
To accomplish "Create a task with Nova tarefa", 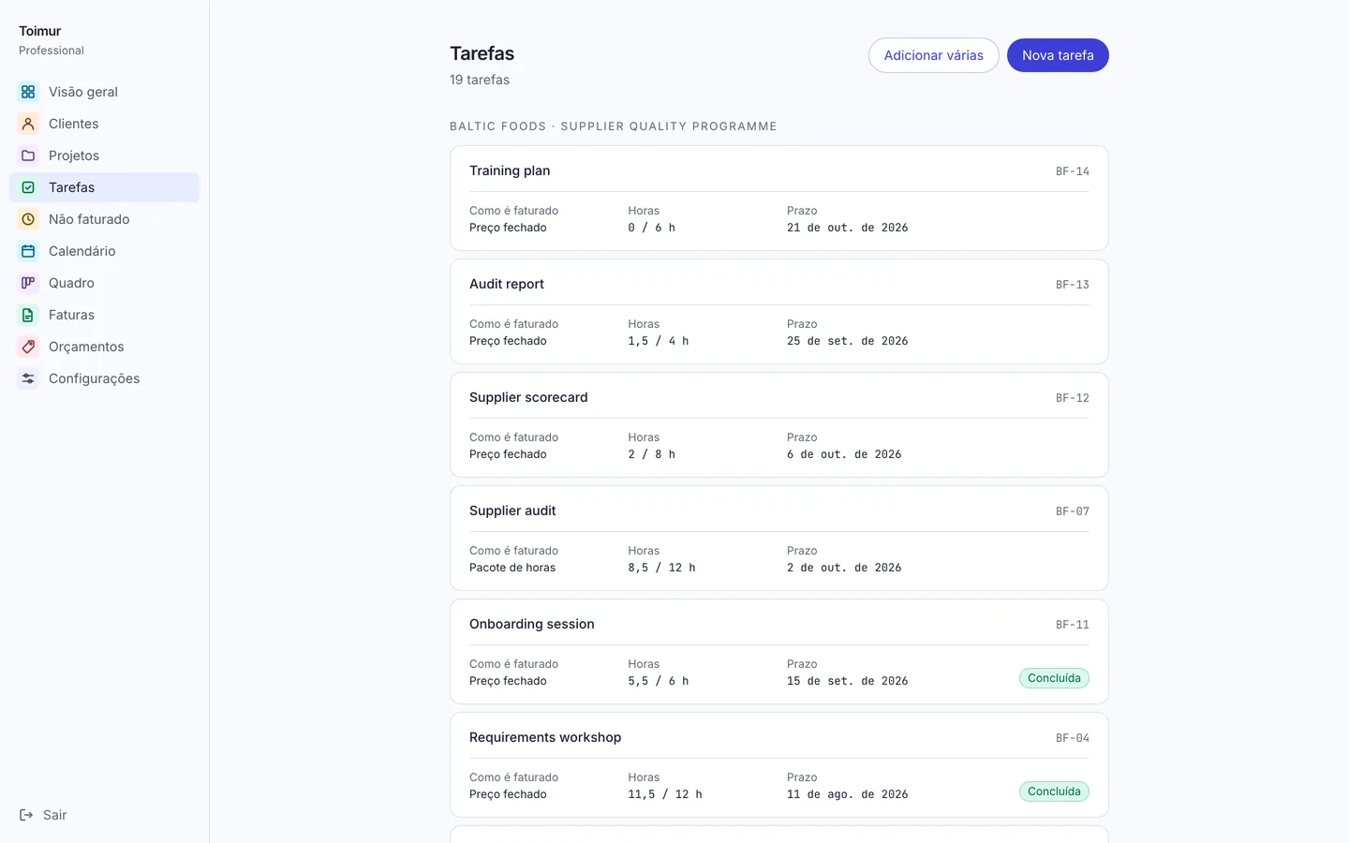I will pyautogui.click(x=1058, y=55).
